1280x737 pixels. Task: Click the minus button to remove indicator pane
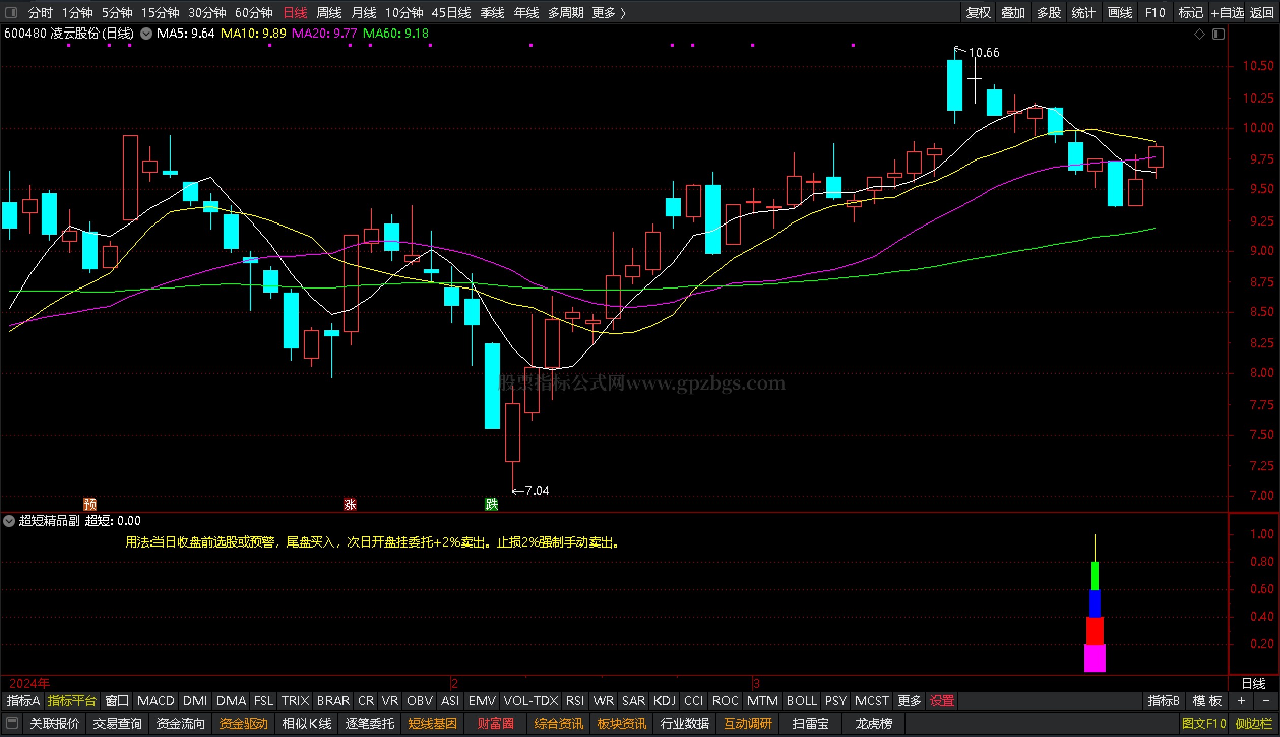click(1265, 701)
